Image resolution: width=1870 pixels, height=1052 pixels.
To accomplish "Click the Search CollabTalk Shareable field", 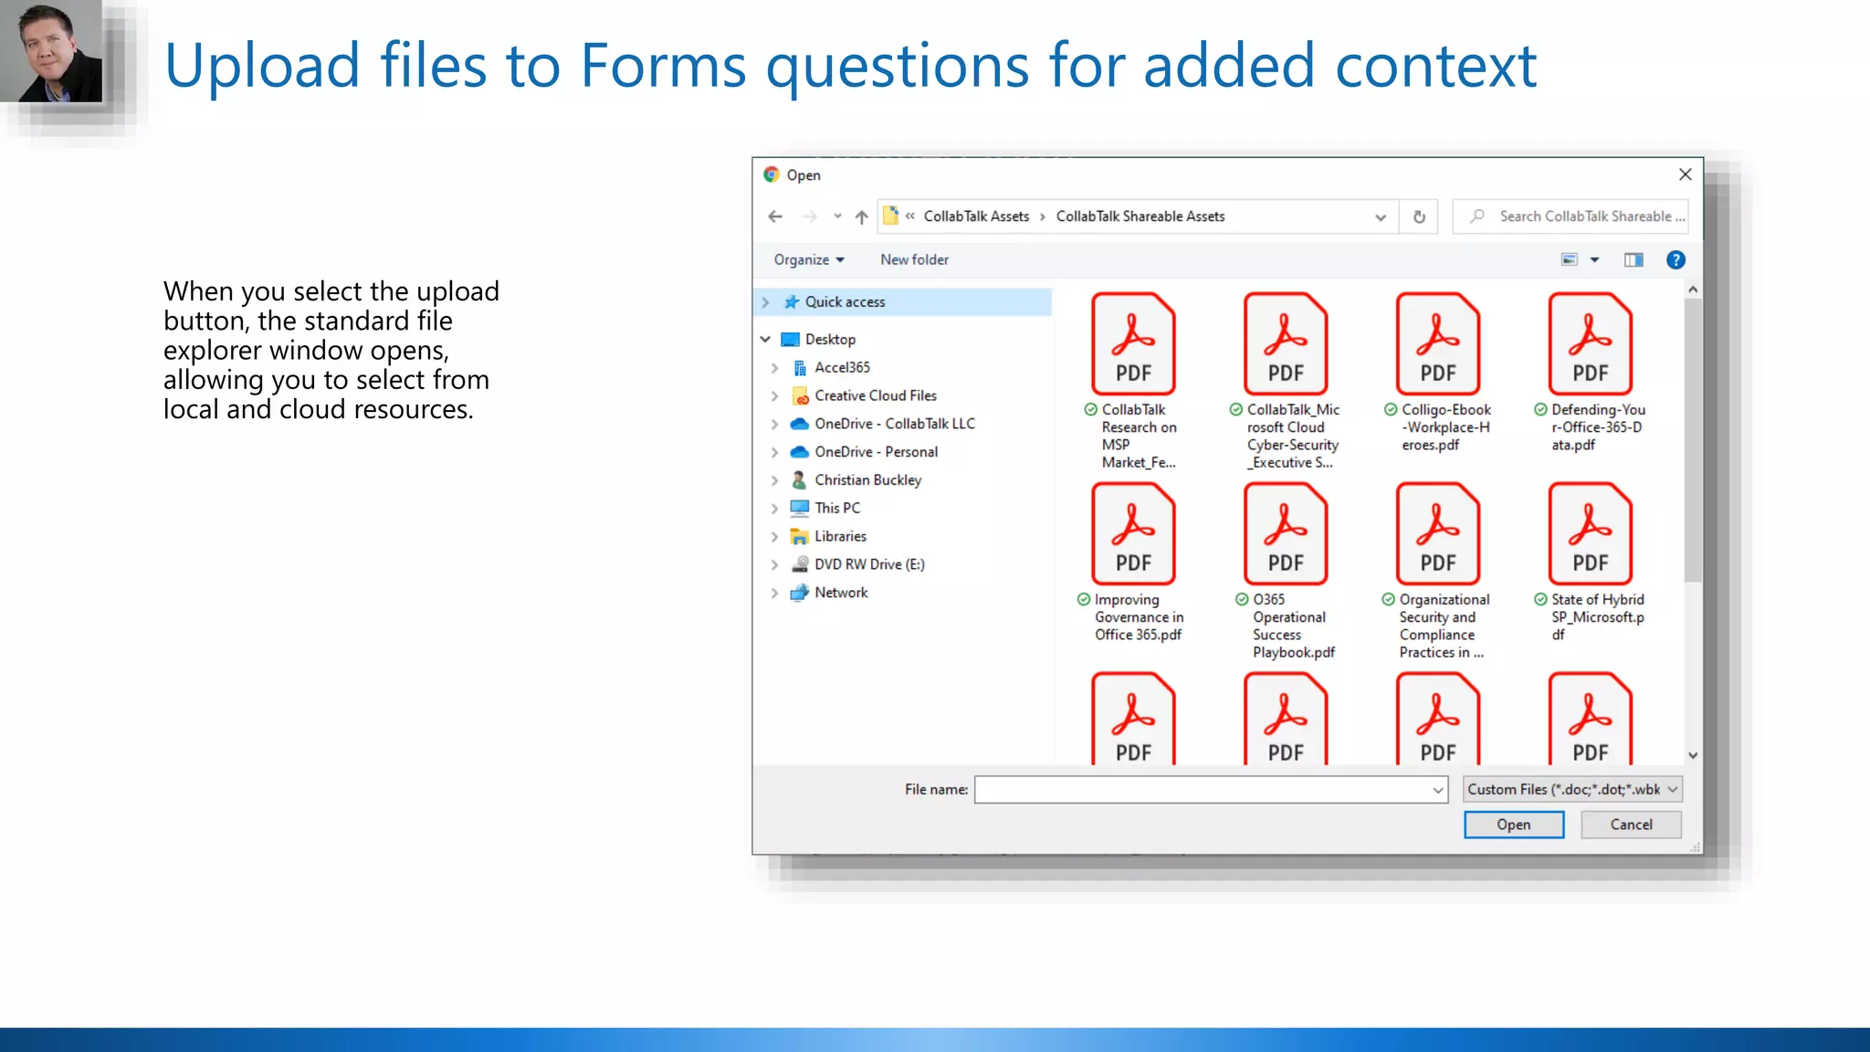I will click(1571, 216).
